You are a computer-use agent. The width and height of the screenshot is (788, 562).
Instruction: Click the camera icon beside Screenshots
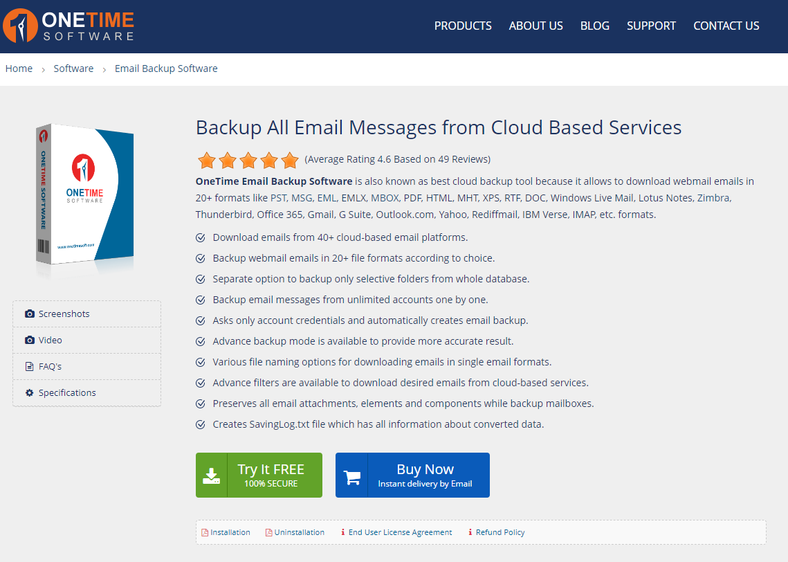pos(29,314)
